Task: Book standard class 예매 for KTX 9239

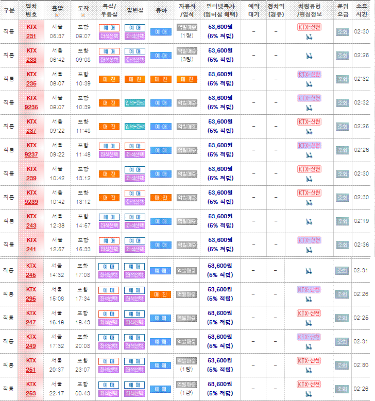Action: 135,194
